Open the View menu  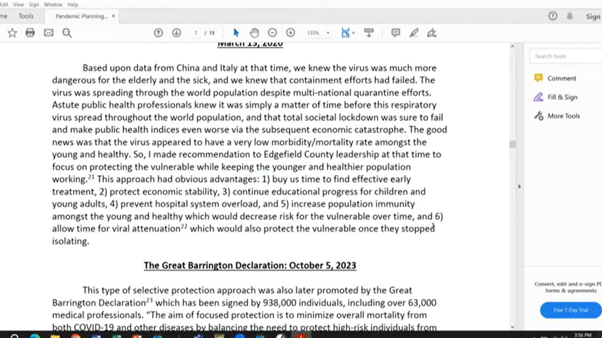pyautogui.click(x=18, y=4)
